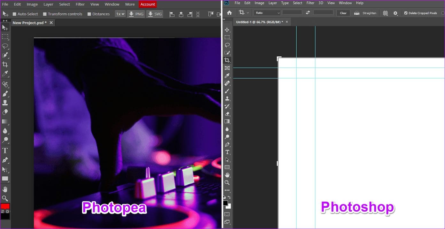Open Photoshop's 3D menu

[x=321, y=3]
